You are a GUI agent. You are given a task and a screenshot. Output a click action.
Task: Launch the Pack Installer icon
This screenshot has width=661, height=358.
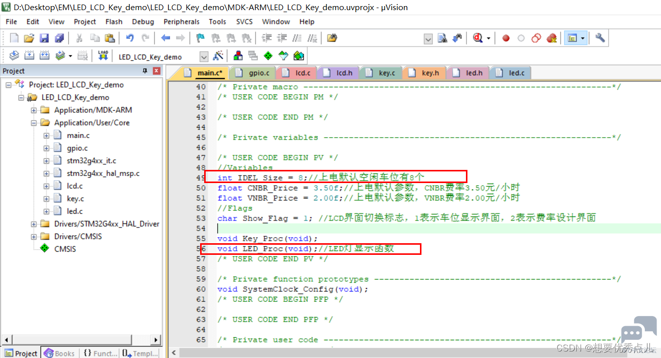(x=299, y=56)
